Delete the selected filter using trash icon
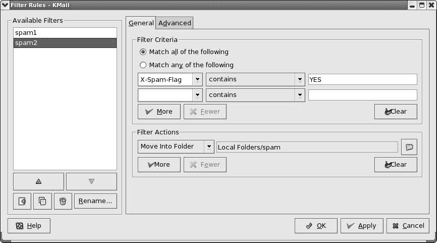The height and width of the screenshot is (243, 437). coord(63,201)
